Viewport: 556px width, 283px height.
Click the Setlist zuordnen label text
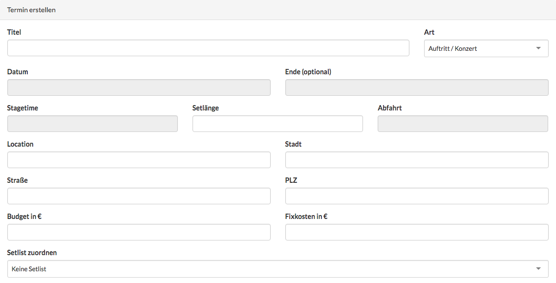(x=32, y=253)
